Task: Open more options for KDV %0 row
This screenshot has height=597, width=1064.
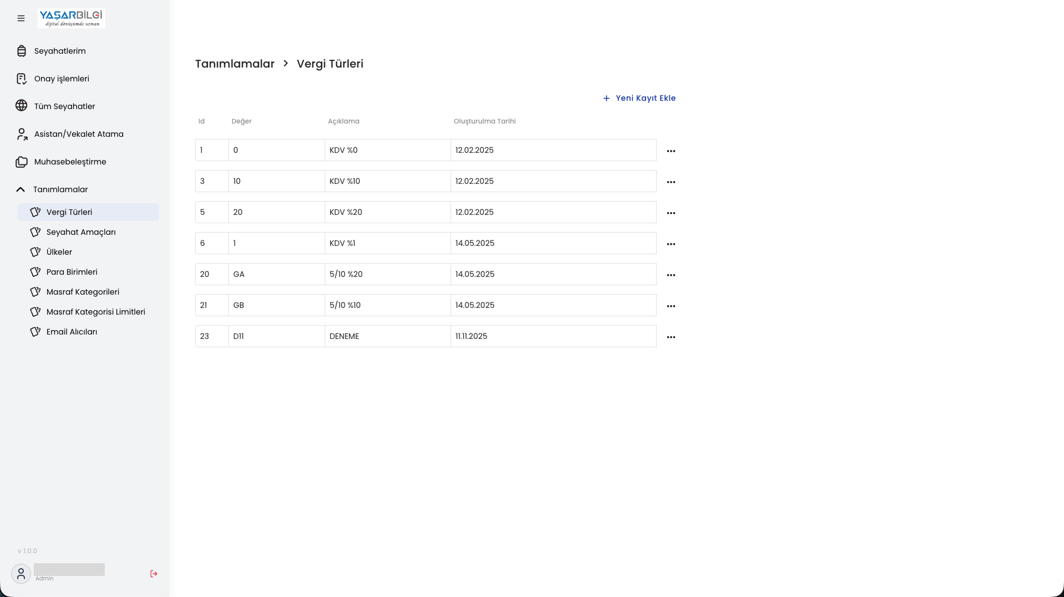Action: click(x=671, y=151)
